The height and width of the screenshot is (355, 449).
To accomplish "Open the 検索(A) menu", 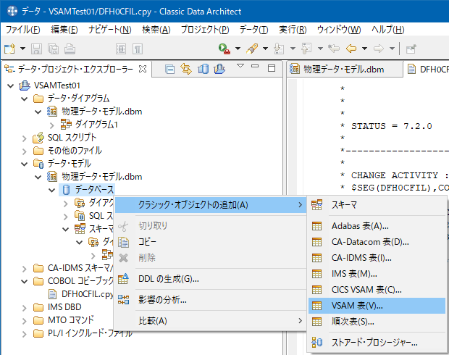I will [156, 30].
